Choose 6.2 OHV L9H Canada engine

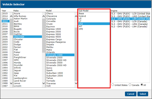point(131,27)
